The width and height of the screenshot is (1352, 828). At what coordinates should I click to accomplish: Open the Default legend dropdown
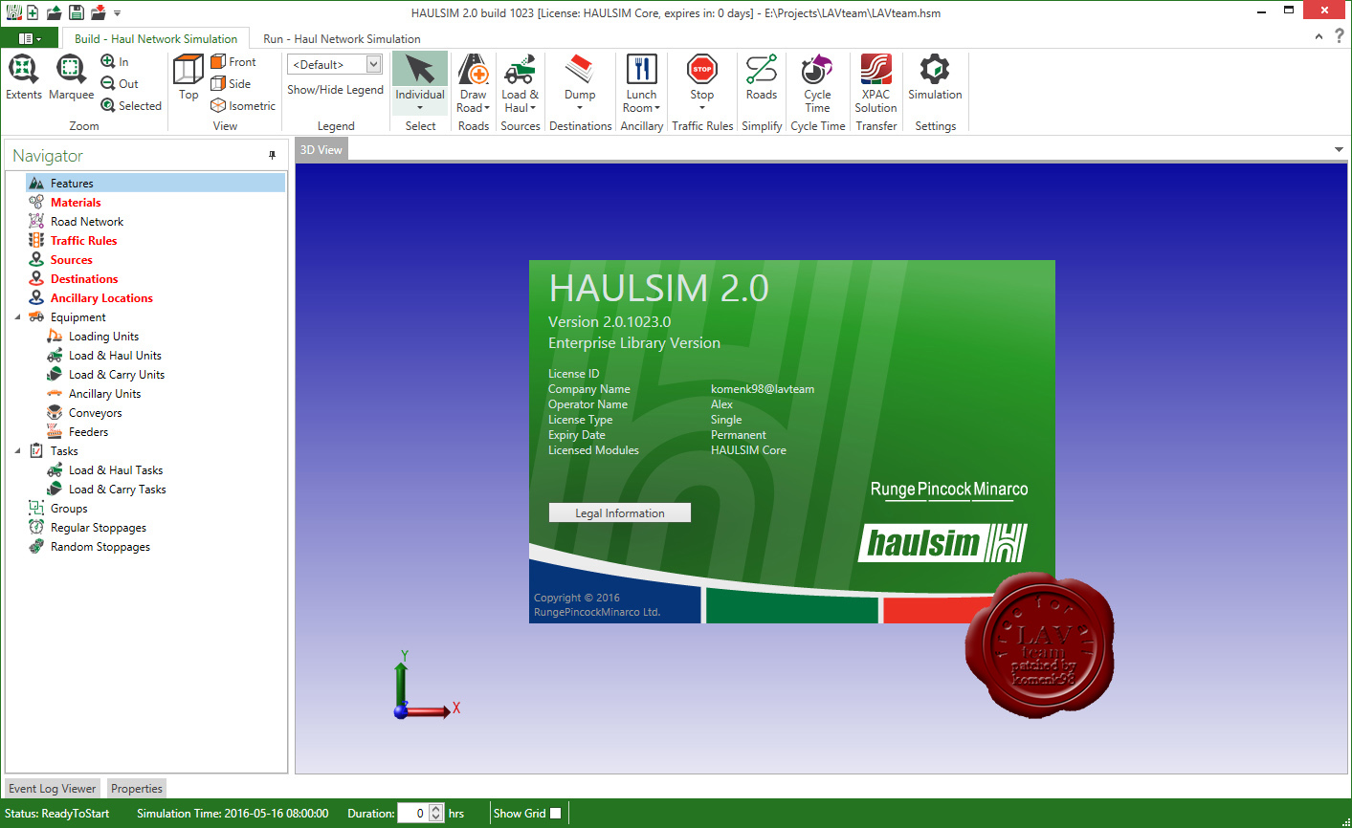pos(373,64)
